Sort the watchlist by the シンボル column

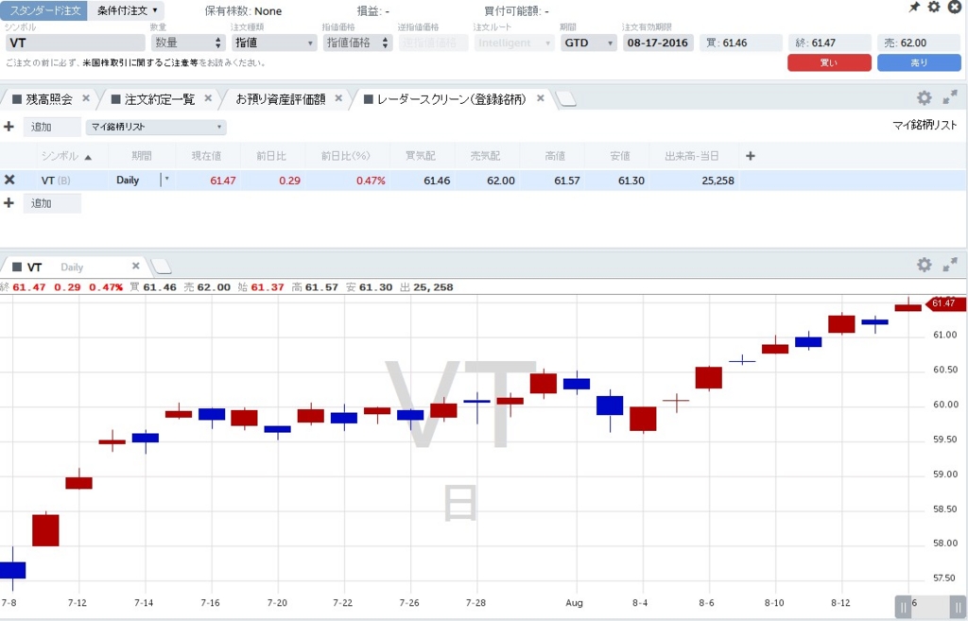pyautogui.click(x=65, y=156)
